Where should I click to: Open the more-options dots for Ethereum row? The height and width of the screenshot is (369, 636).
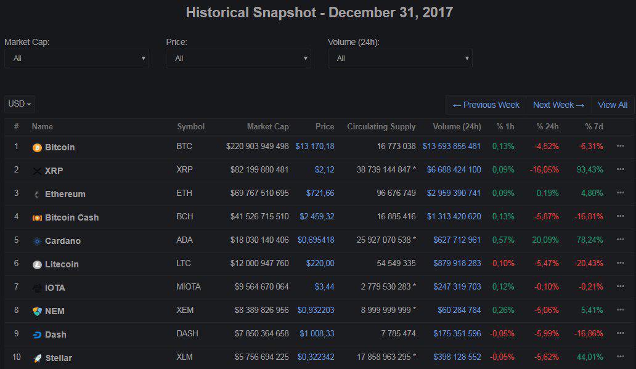620,193
